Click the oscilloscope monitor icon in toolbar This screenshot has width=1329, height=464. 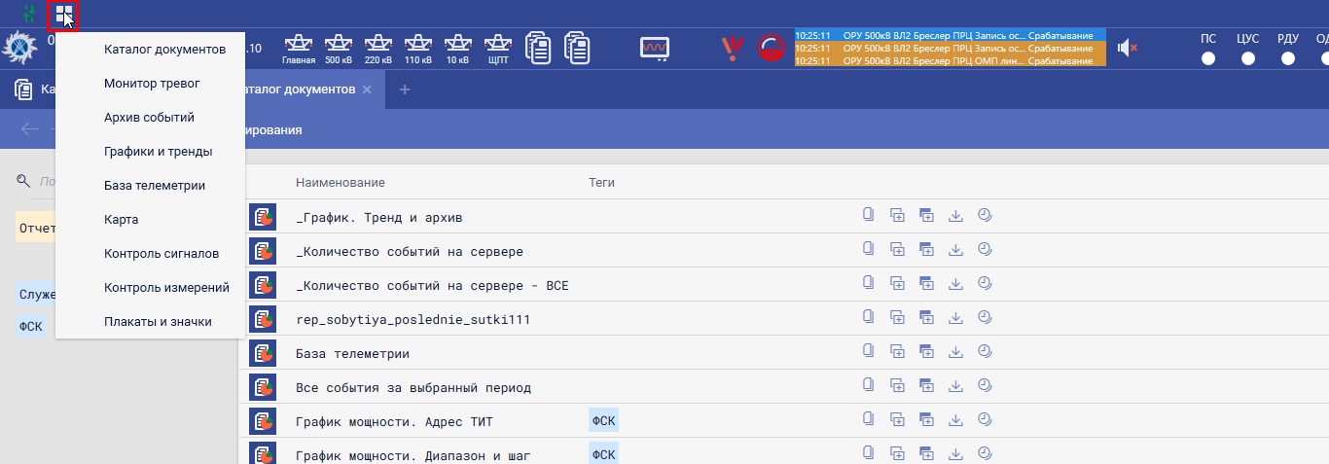pyautogui.click(x=655, y=48)
